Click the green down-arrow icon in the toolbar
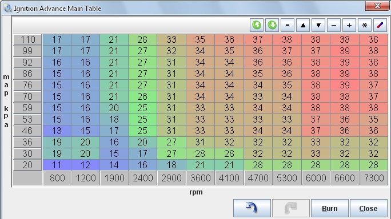Viewport: 391px width, 219px height. point(272,25)
